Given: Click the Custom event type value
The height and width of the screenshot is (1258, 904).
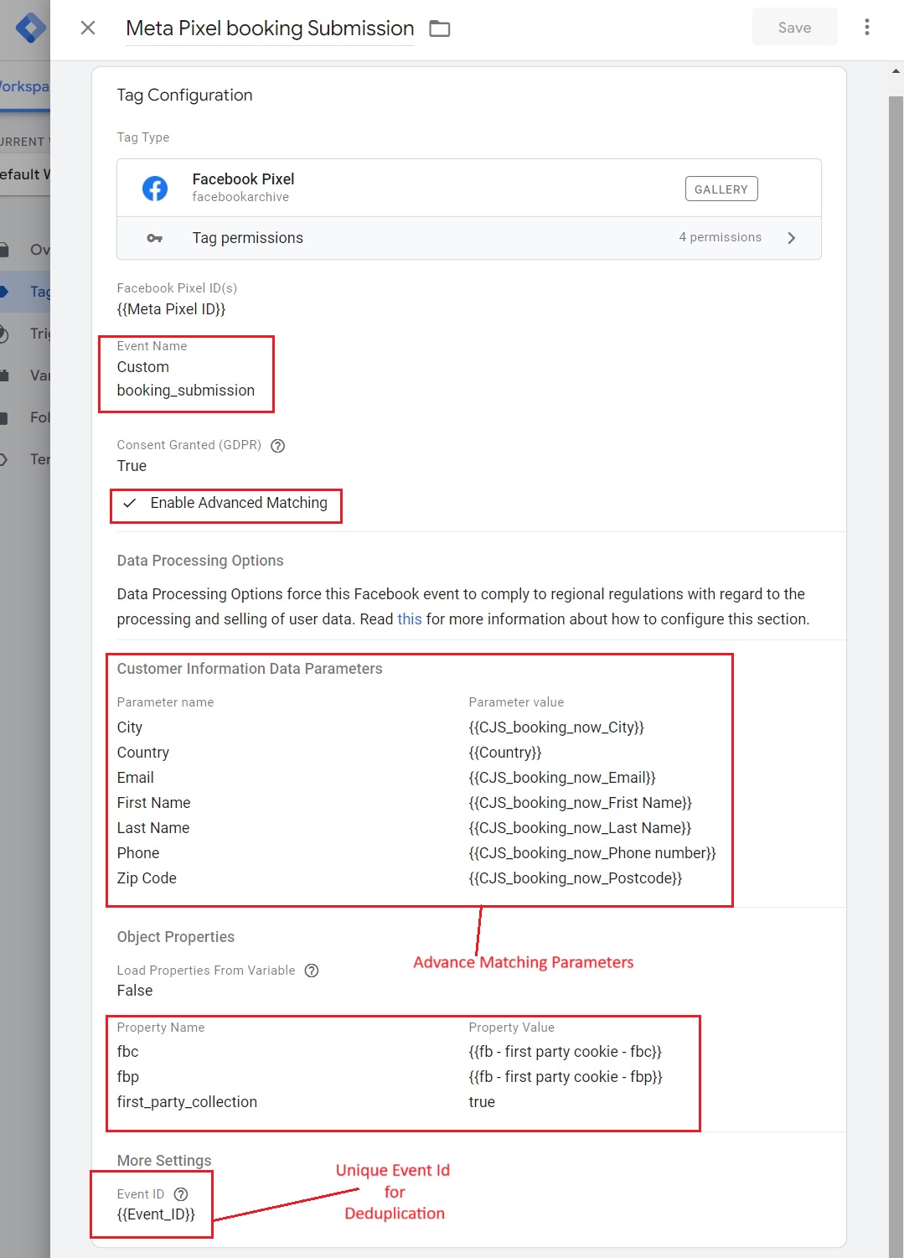Looking at the screenshot, I should [143, 367].
